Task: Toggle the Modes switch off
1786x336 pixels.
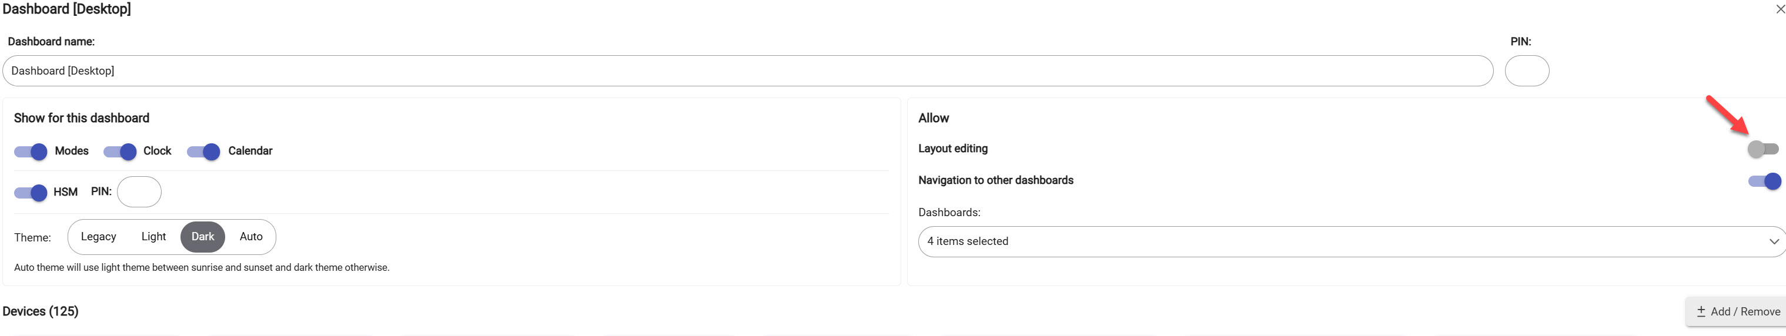Action: 31,151
